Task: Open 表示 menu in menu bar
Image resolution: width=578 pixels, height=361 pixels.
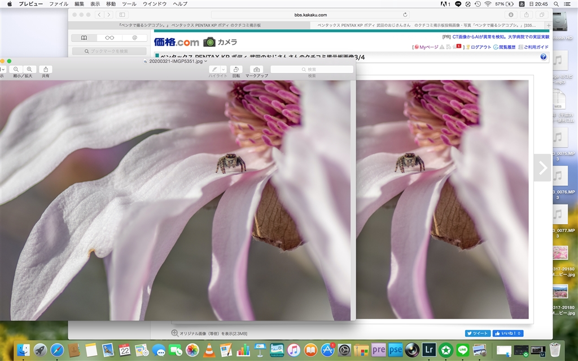Action: click(x=95, y=4)
